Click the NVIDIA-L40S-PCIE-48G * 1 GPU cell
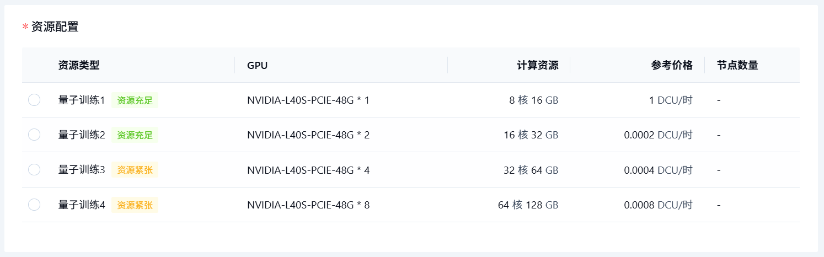 point(308,100)
